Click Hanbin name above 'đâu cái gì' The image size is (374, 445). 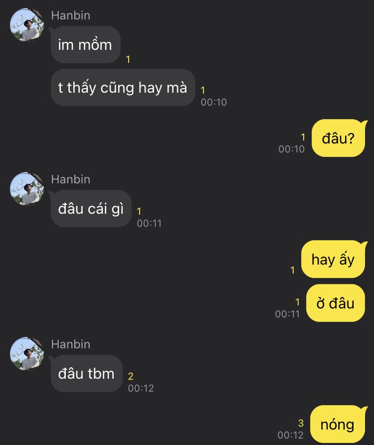[71, 179]
